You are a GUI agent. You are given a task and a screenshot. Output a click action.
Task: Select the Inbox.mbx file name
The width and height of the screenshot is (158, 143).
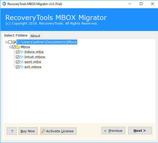(x=34, y=52)
